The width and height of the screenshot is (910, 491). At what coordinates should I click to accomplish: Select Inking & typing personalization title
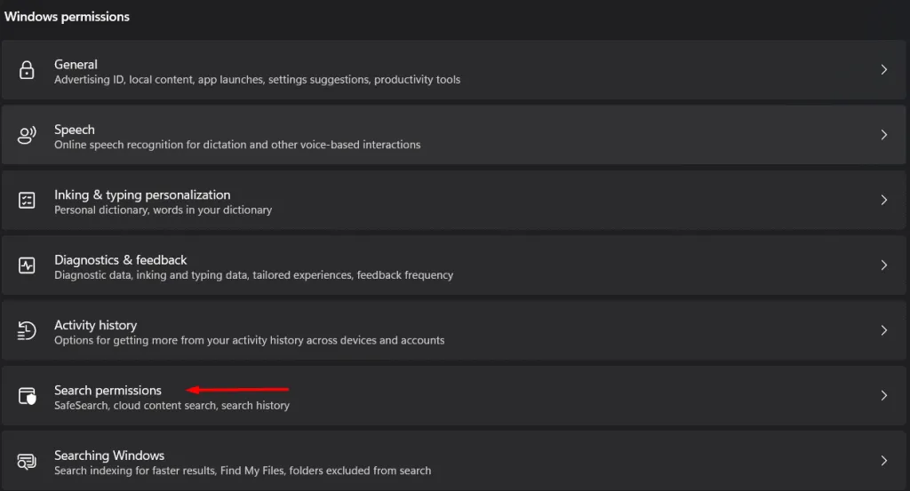pyautogui.click(x=142, y=194)
